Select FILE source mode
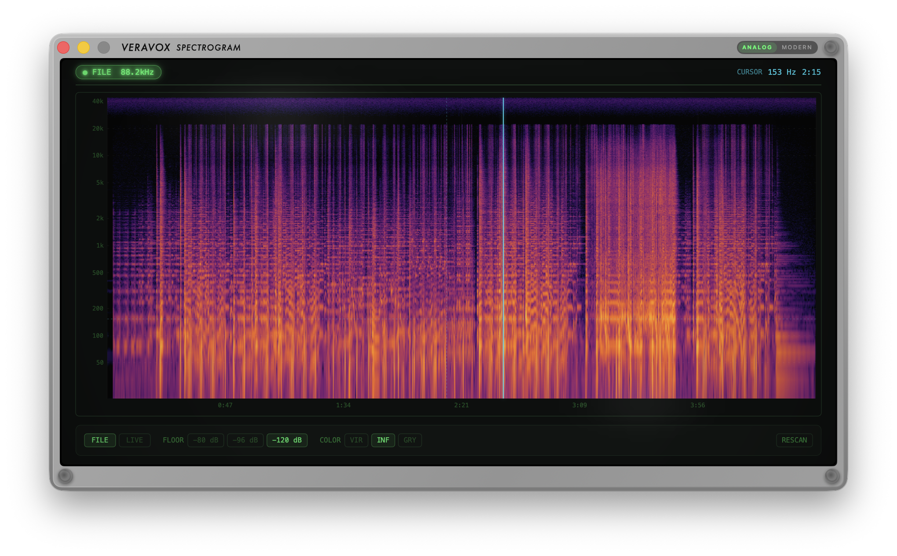The width and height of the screenshot is (897, 556). (x=100, y=440)
